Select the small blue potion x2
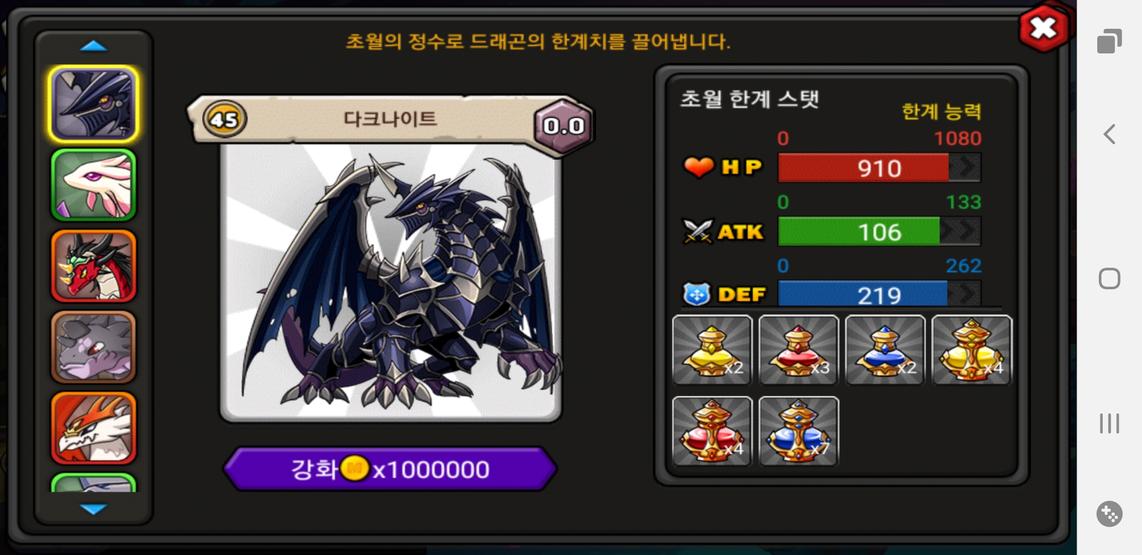 click(885, 350)
